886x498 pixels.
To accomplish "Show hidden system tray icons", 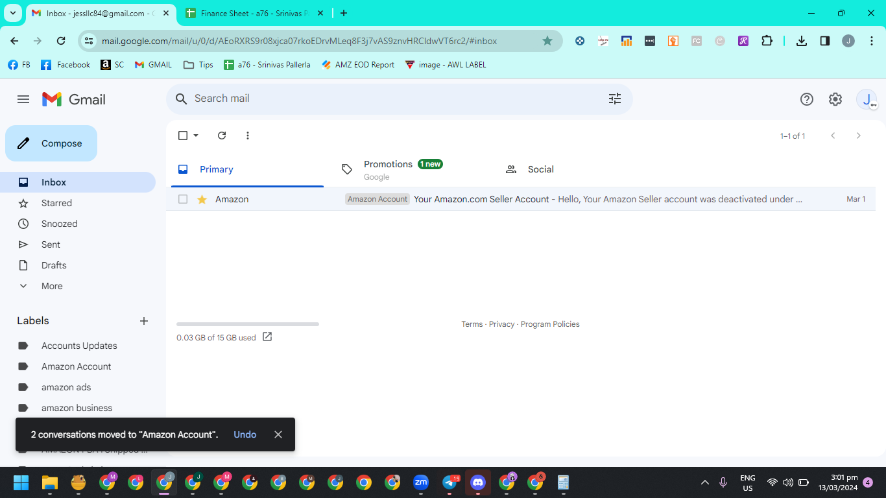I will click(x=705, y=482).
